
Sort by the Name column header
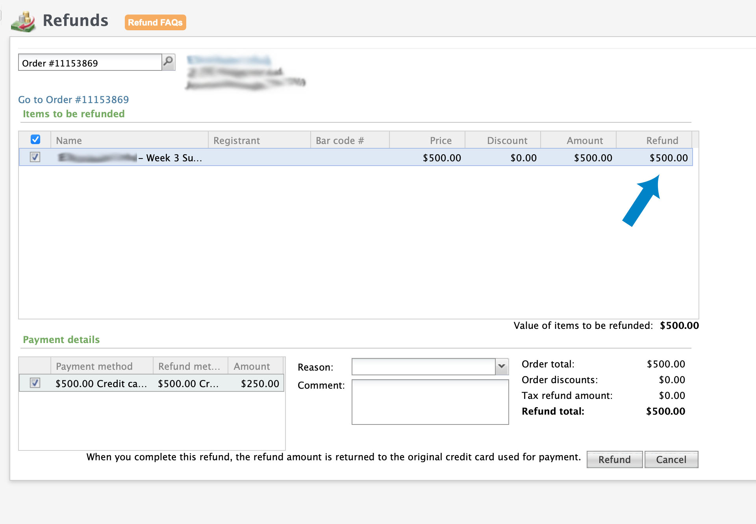[x=129, y=140]
